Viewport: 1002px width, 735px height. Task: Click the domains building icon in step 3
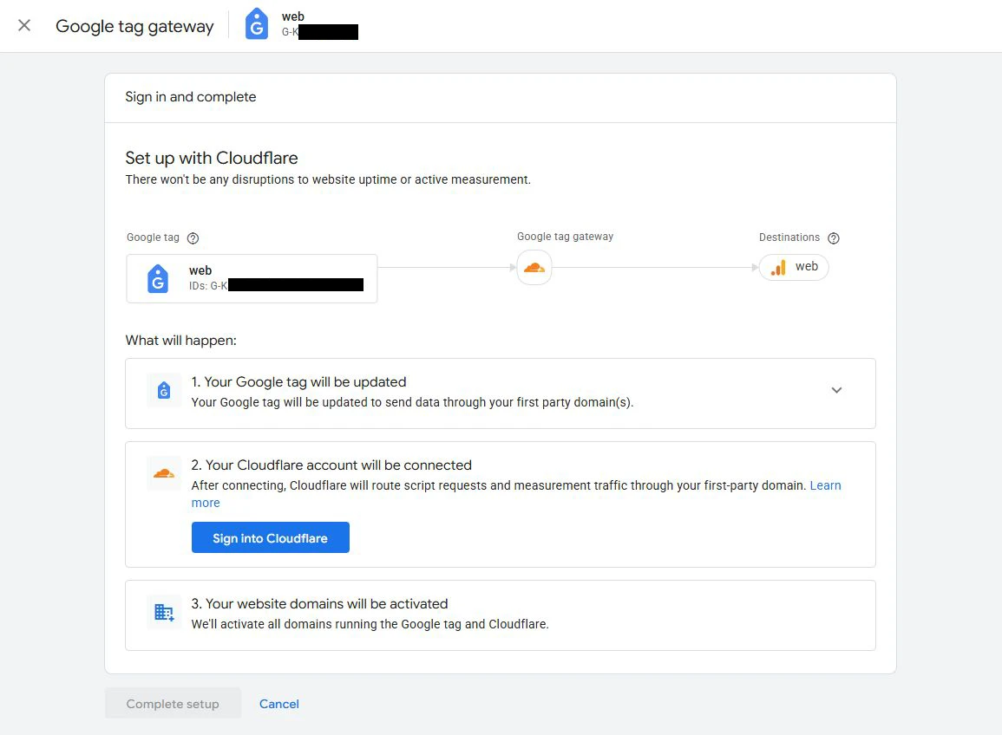164,612
